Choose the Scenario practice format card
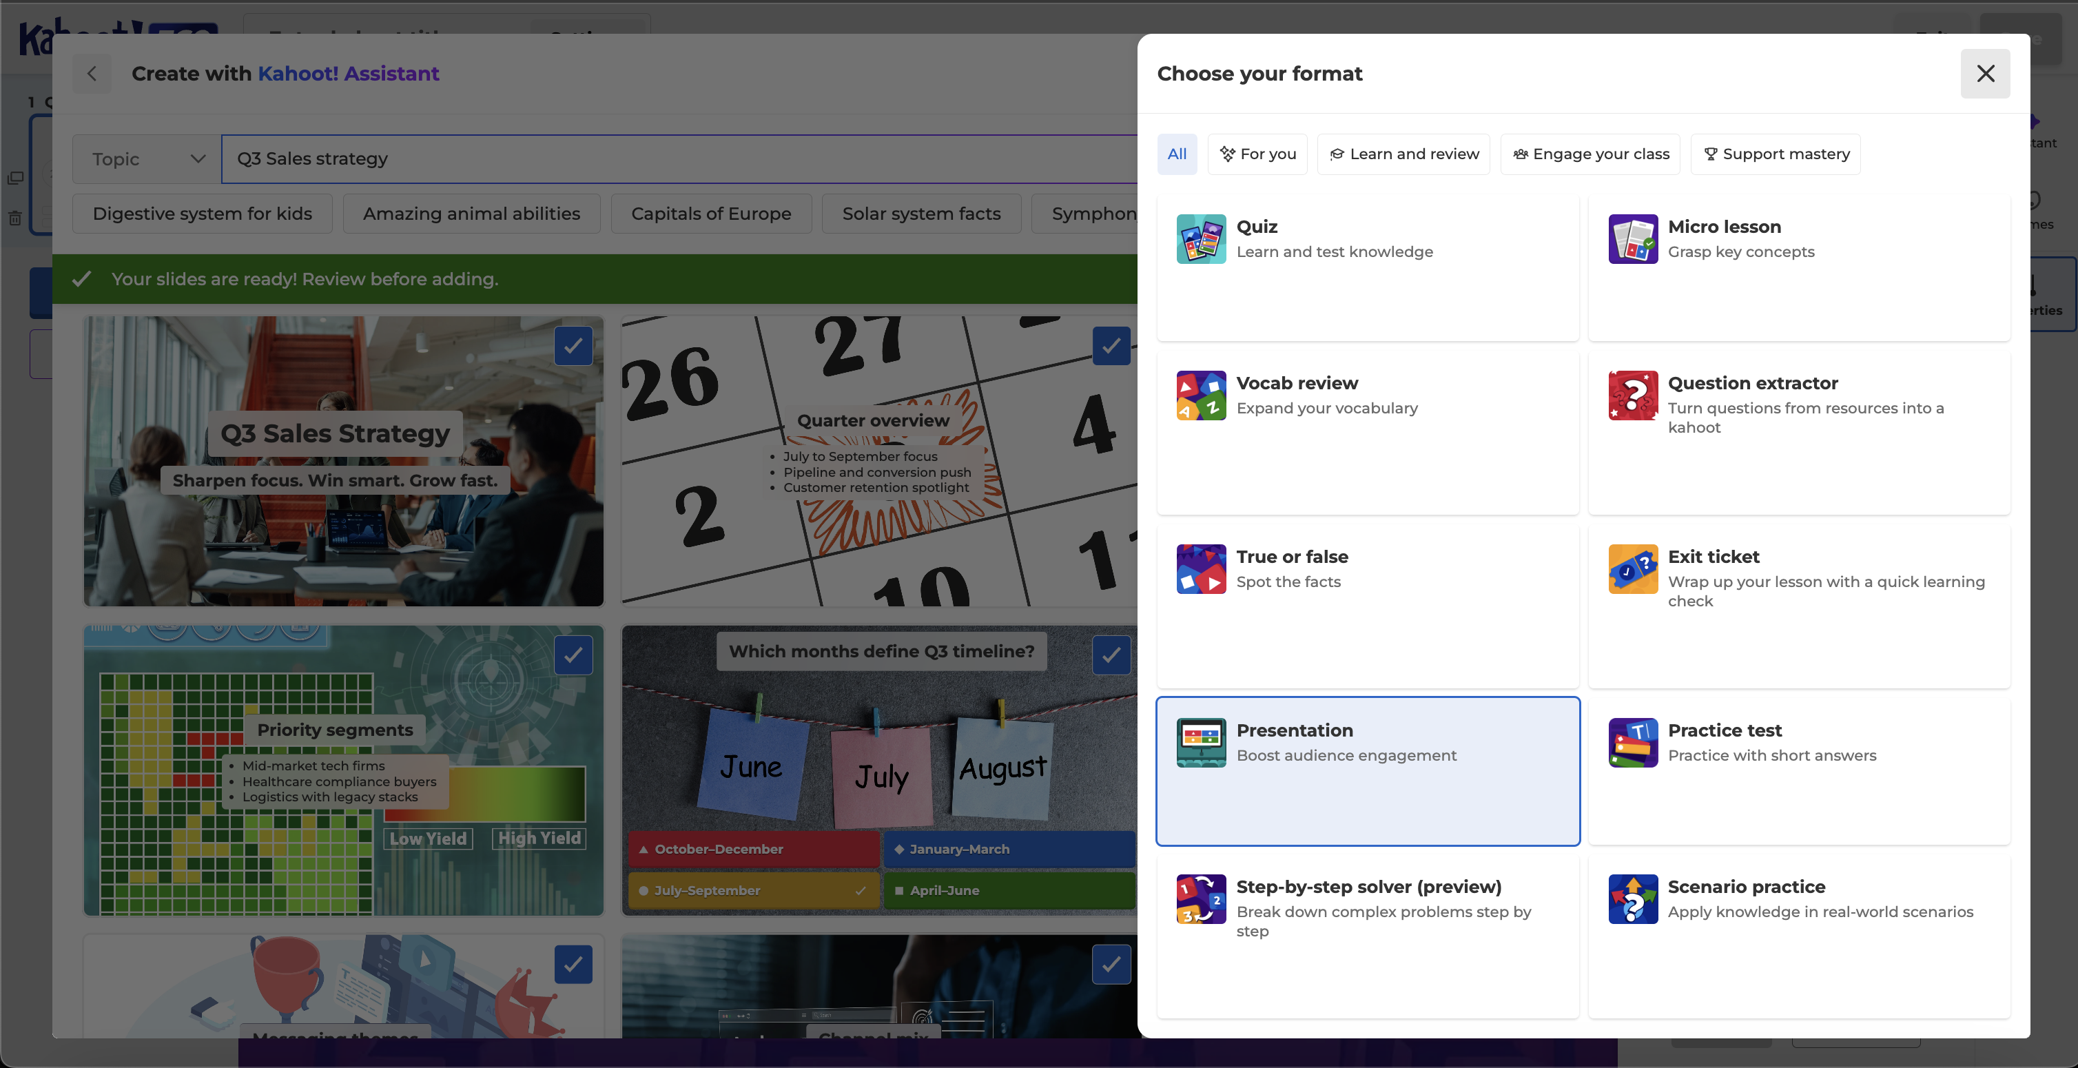 pyautogui.click(x=1799, y=936)
